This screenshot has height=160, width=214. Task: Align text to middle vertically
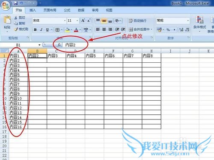pyautogui.click(x=104, y=21)
